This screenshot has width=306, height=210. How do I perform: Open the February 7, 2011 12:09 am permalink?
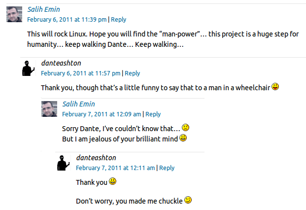pyautogui.click(x=102, y=114)
